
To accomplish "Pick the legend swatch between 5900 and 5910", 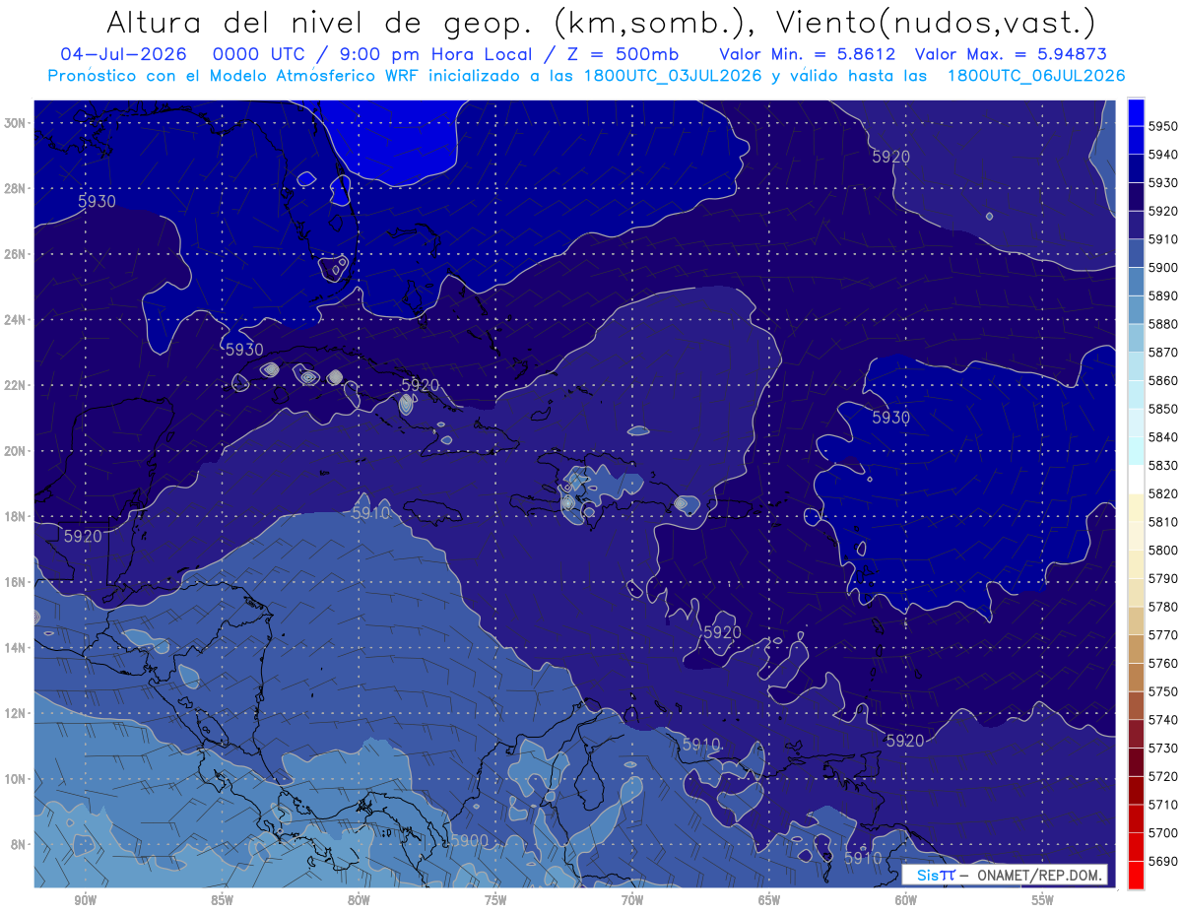I will [x=1136, y=254].
